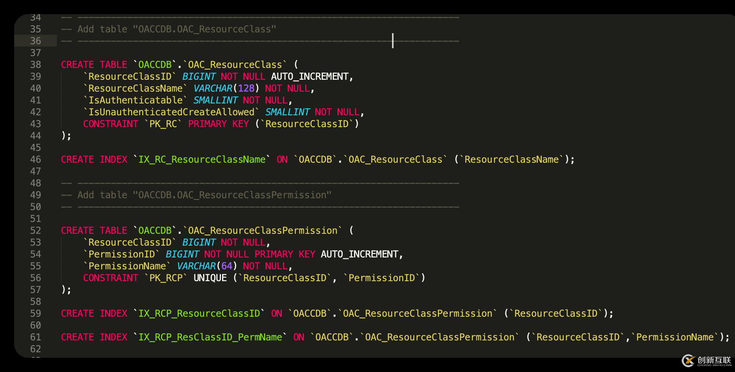735x372 pixels.
Task: Click the `IsAuthenticatable` column name
Action: [135, 100]
